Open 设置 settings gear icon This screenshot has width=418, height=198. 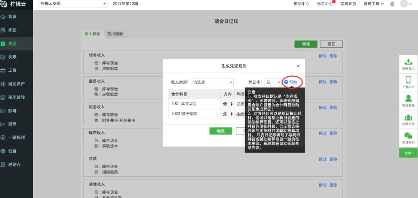(3, 151)
